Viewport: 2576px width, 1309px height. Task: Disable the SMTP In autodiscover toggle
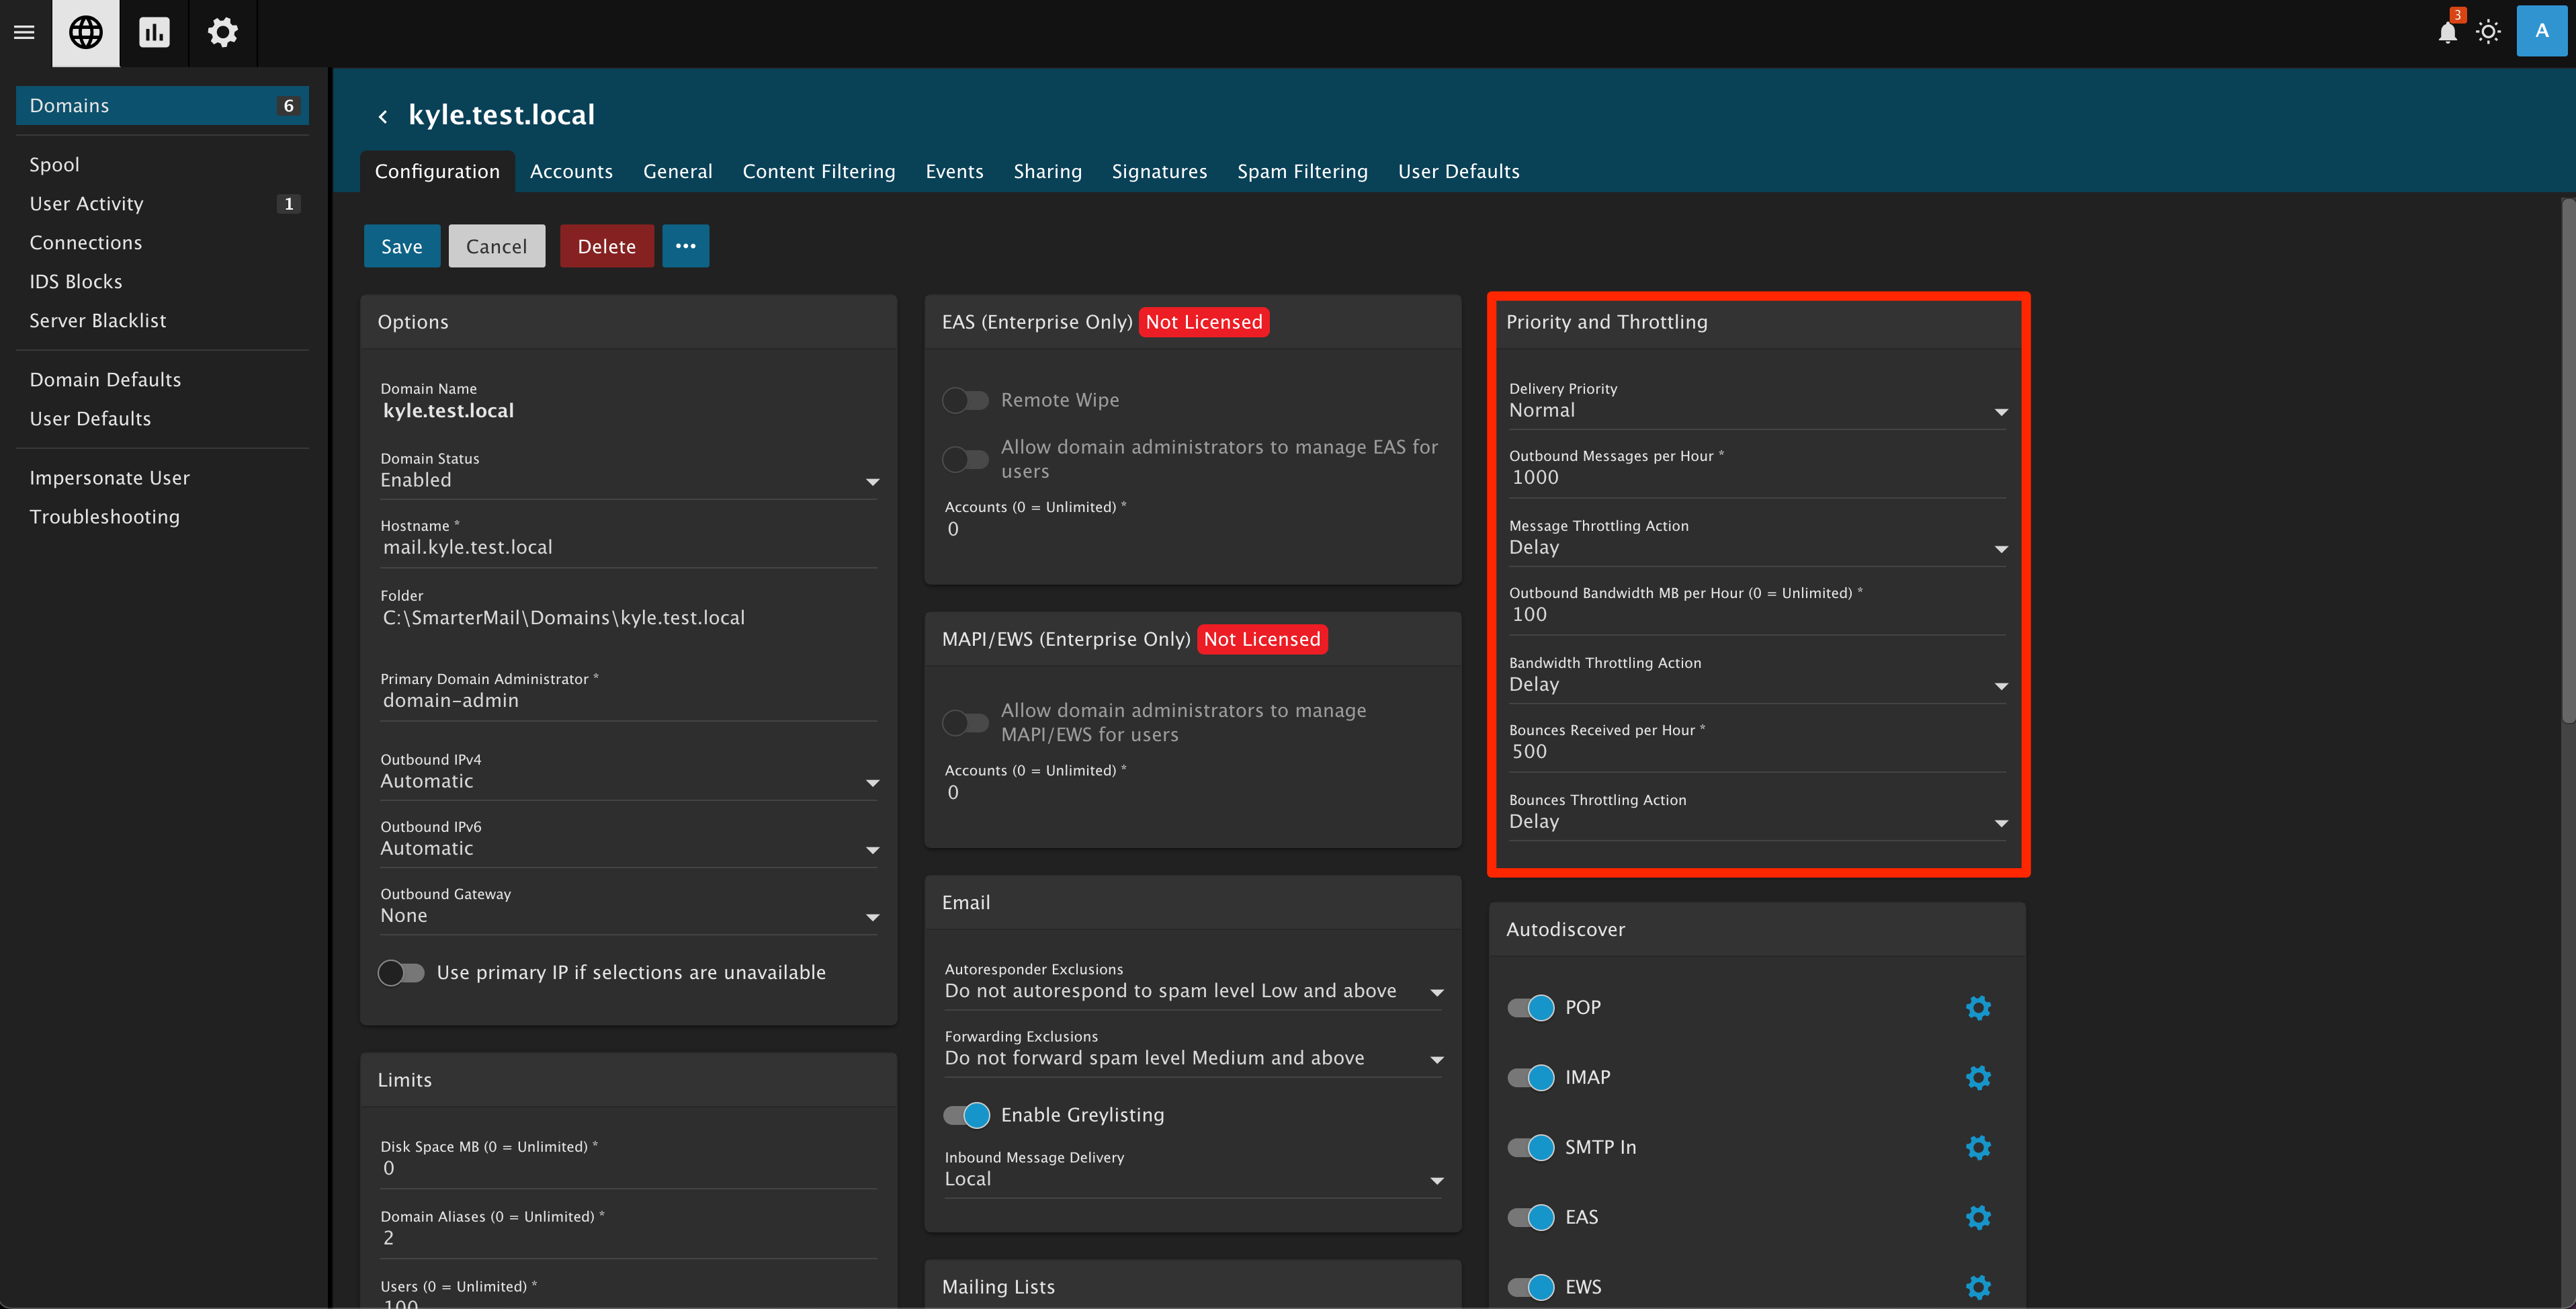pyautogui.click(x=1530, y=1147)
